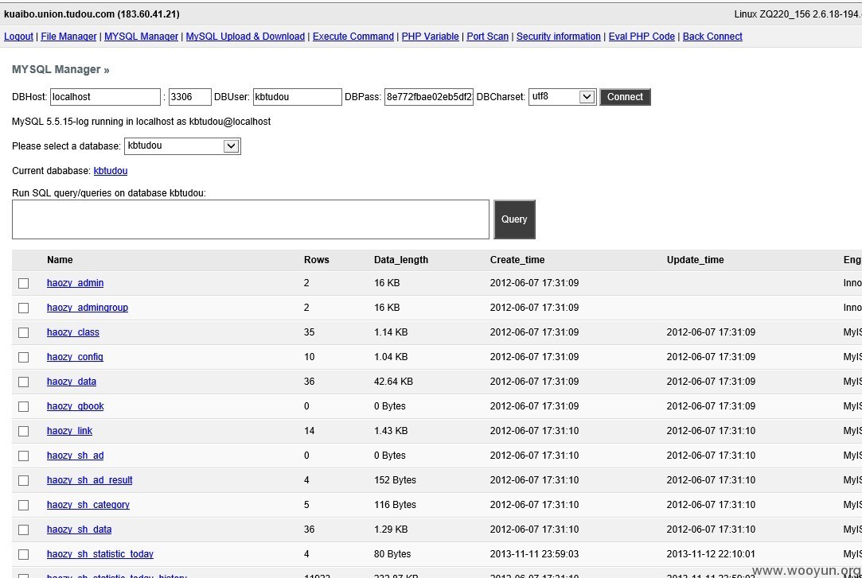Click the Create_time column header
The height and width of the screenshot is (578, 862).
(517, 260)
